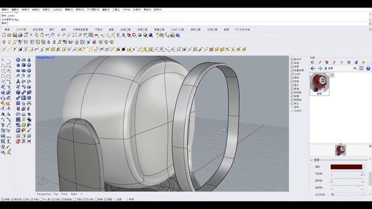Click the Open file folder icon
Viewport: 372px width, 209px height.
(9, 35)
